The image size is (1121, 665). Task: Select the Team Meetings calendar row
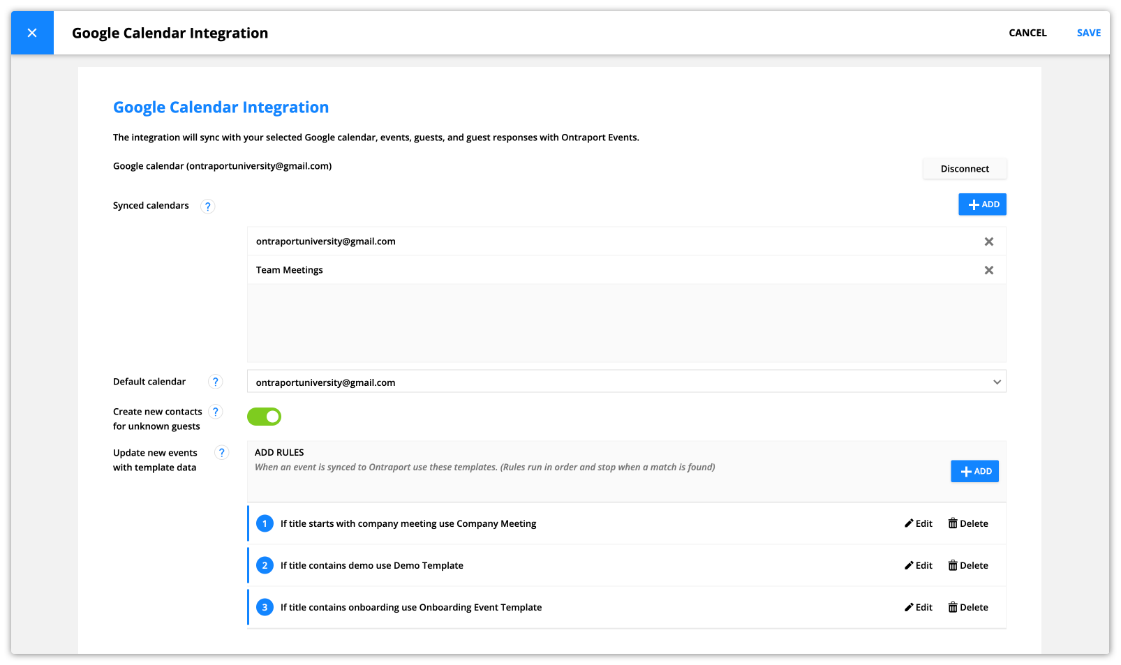coord(626,270)
